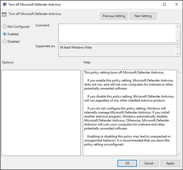Close the Turn off Microsoft Defender Antivirus dialog
Image resolution: width=183 pixels, height=170 pixels.
[177, 4]
